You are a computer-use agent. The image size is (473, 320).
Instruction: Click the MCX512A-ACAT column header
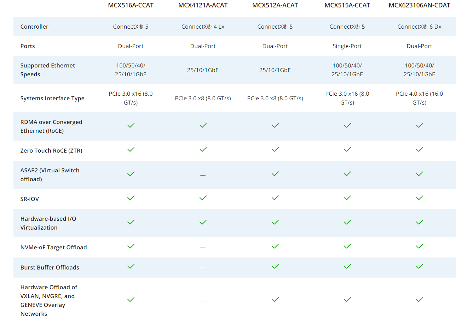(275, 5)
